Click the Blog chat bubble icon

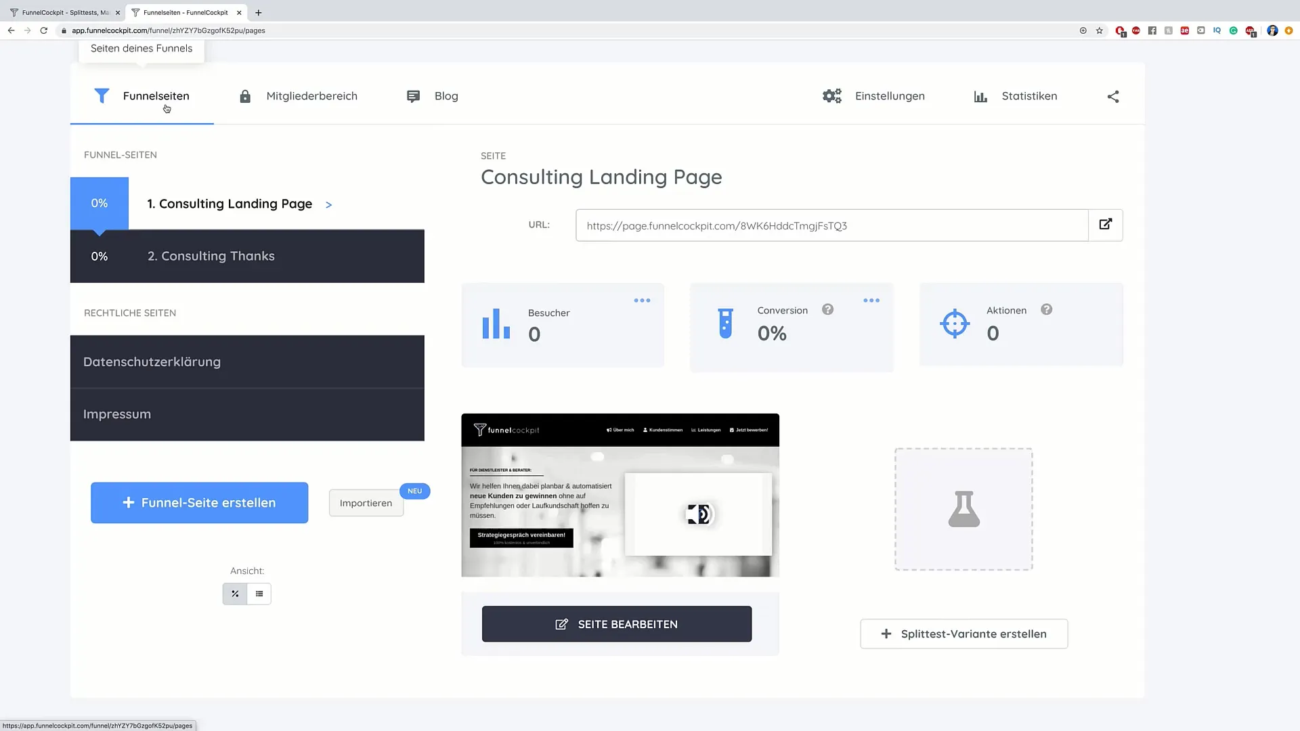(x=412, y=95)
